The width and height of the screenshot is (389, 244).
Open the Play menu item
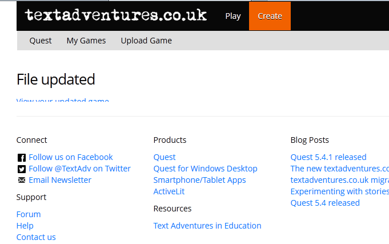[233, 16]
